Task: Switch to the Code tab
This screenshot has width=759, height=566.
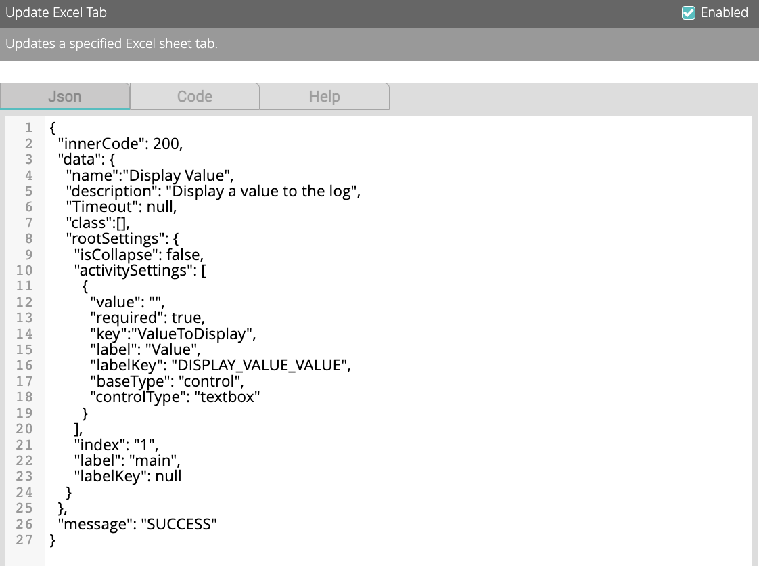Action: click(195, 96)
